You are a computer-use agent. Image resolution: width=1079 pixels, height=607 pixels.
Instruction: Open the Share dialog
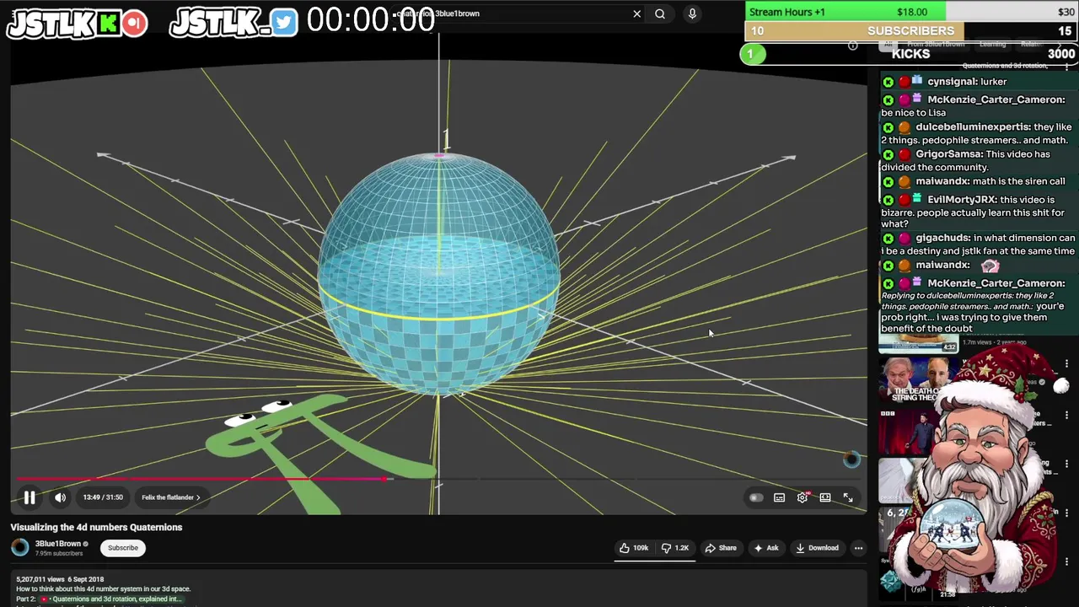point(721,548)
